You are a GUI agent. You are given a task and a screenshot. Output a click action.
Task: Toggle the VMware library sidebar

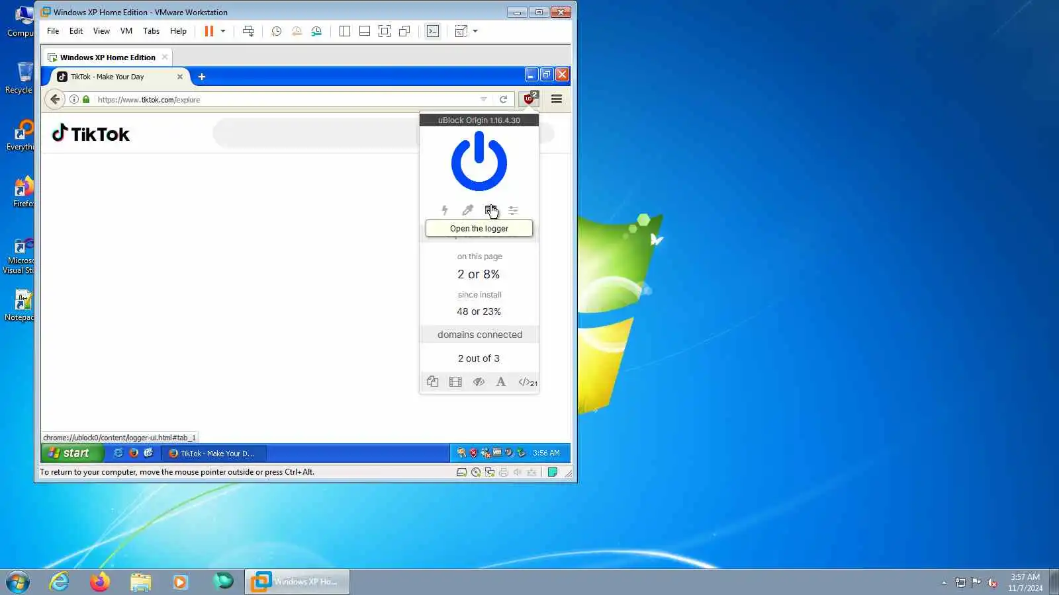pos(345,31)
